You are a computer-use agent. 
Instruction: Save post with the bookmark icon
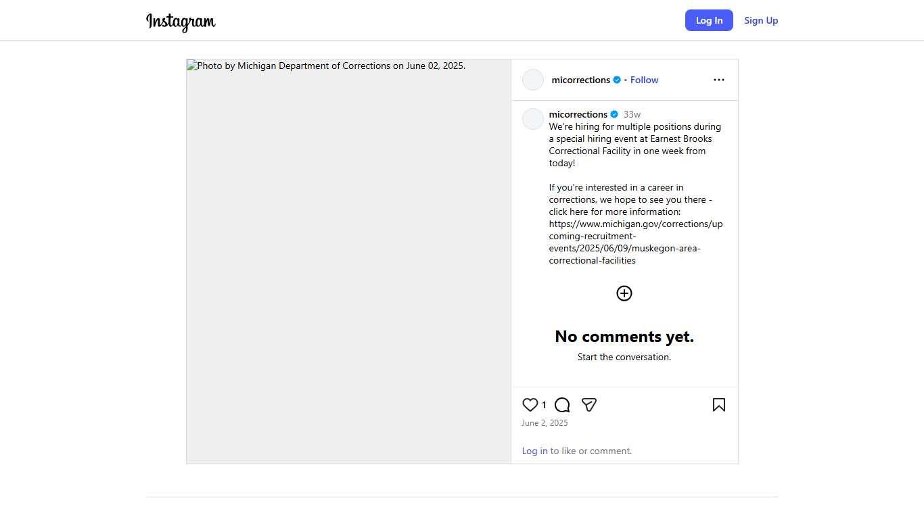[718, 405]
